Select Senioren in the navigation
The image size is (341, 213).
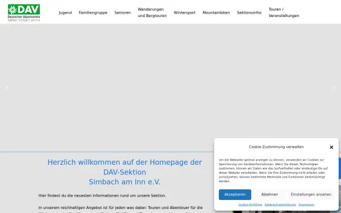pyautogui.click(x=122, y=12)
